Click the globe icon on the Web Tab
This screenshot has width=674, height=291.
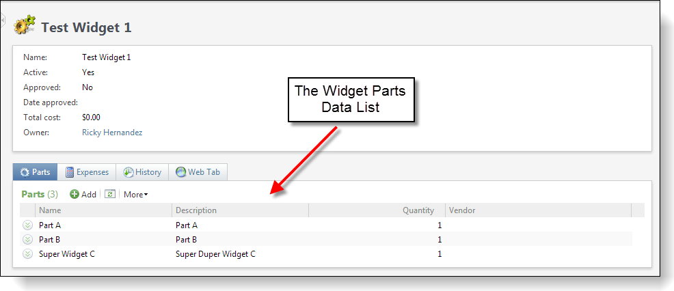click(181, 172)
